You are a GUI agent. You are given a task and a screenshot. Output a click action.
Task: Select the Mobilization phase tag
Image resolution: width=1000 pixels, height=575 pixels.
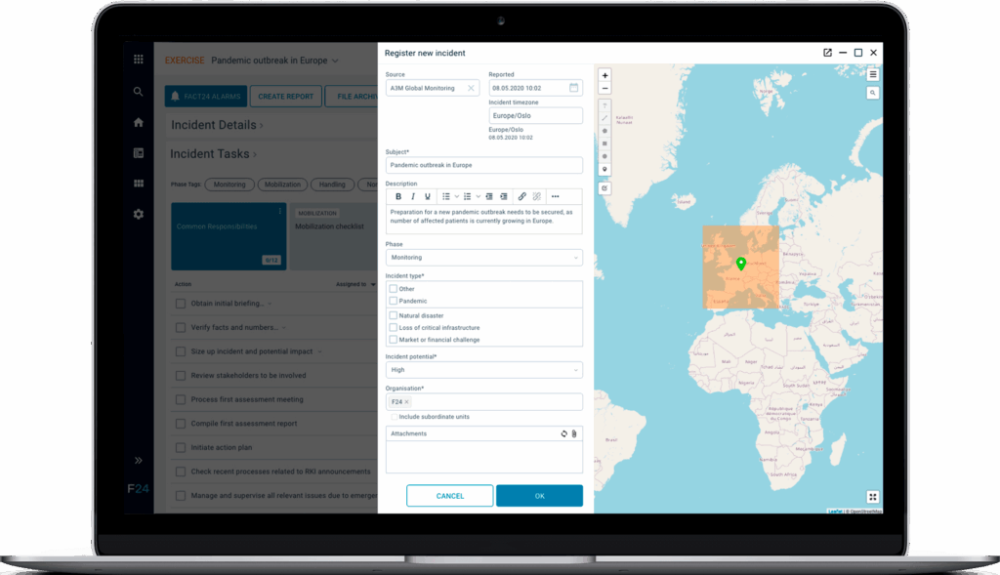tap(281, 185)
